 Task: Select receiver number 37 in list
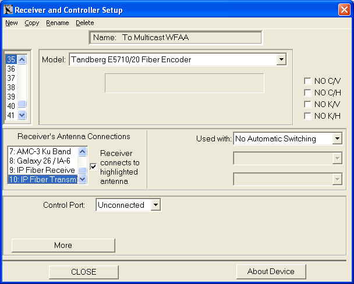click(11, 78)
